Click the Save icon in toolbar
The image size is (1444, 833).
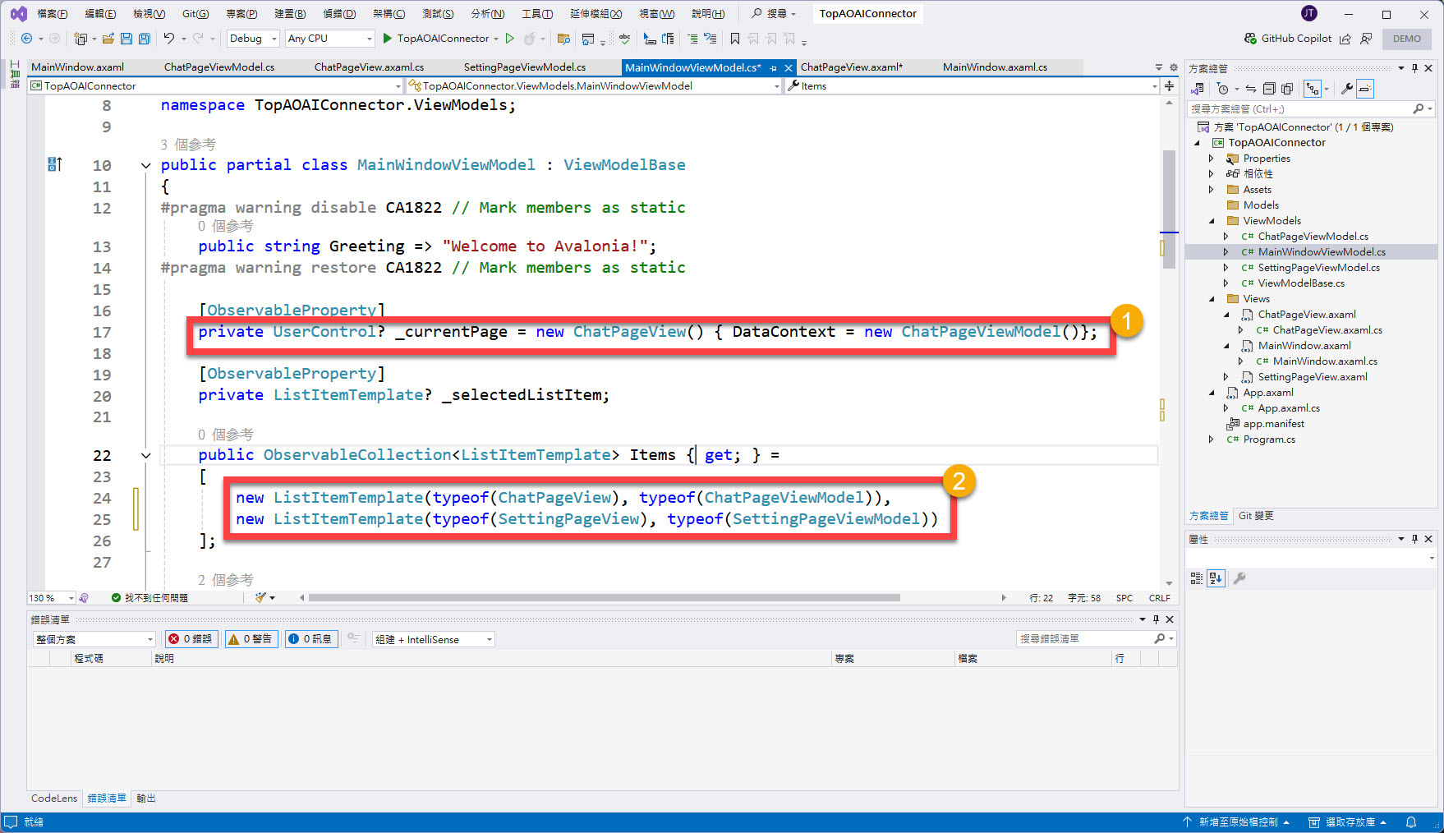coord(126,39)
